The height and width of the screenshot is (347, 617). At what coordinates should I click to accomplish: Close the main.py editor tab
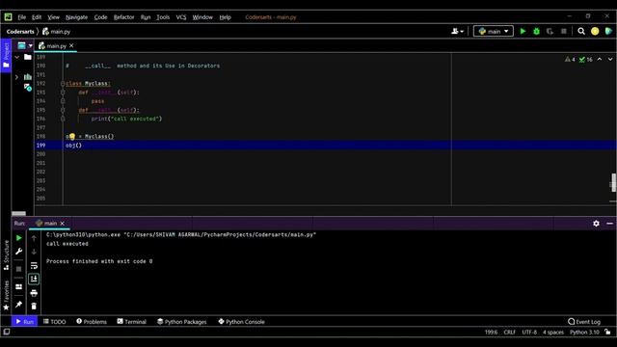71,45
